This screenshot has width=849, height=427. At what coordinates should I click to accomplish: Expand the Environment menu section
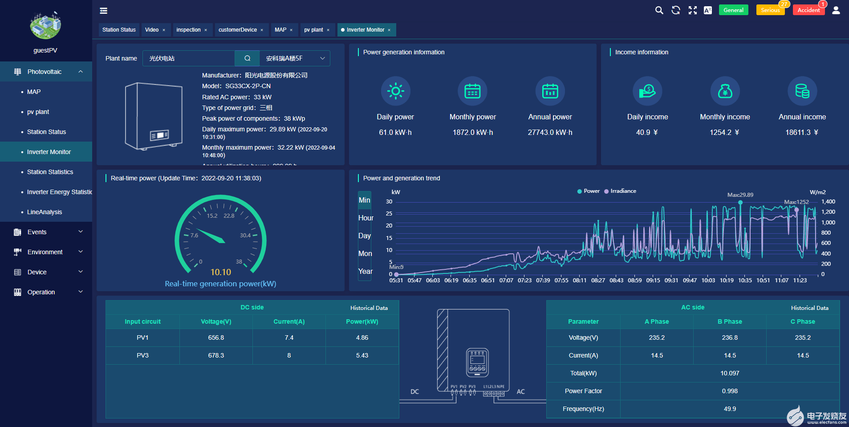pos(81,252)
